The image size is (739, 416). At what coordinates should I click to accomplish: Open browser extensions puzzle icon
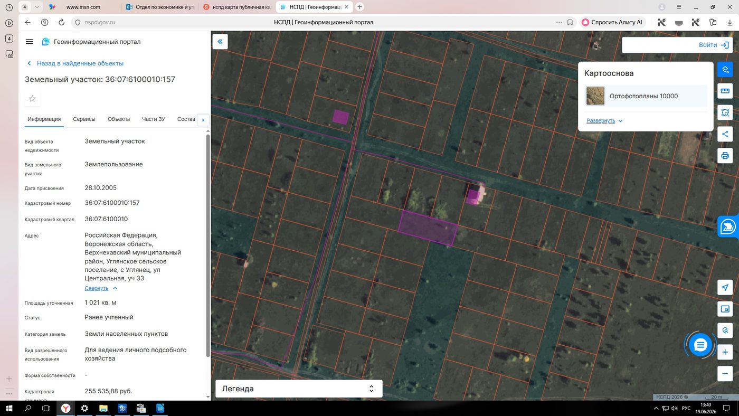713,23
